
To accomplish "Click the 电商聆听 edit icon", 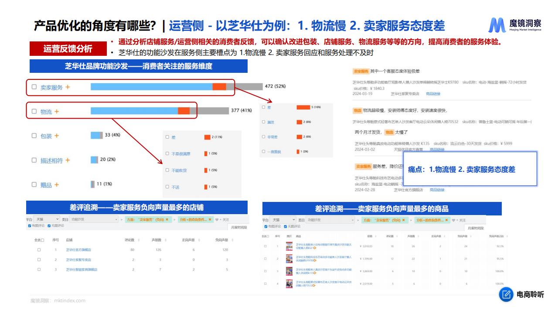I will 506,295.
